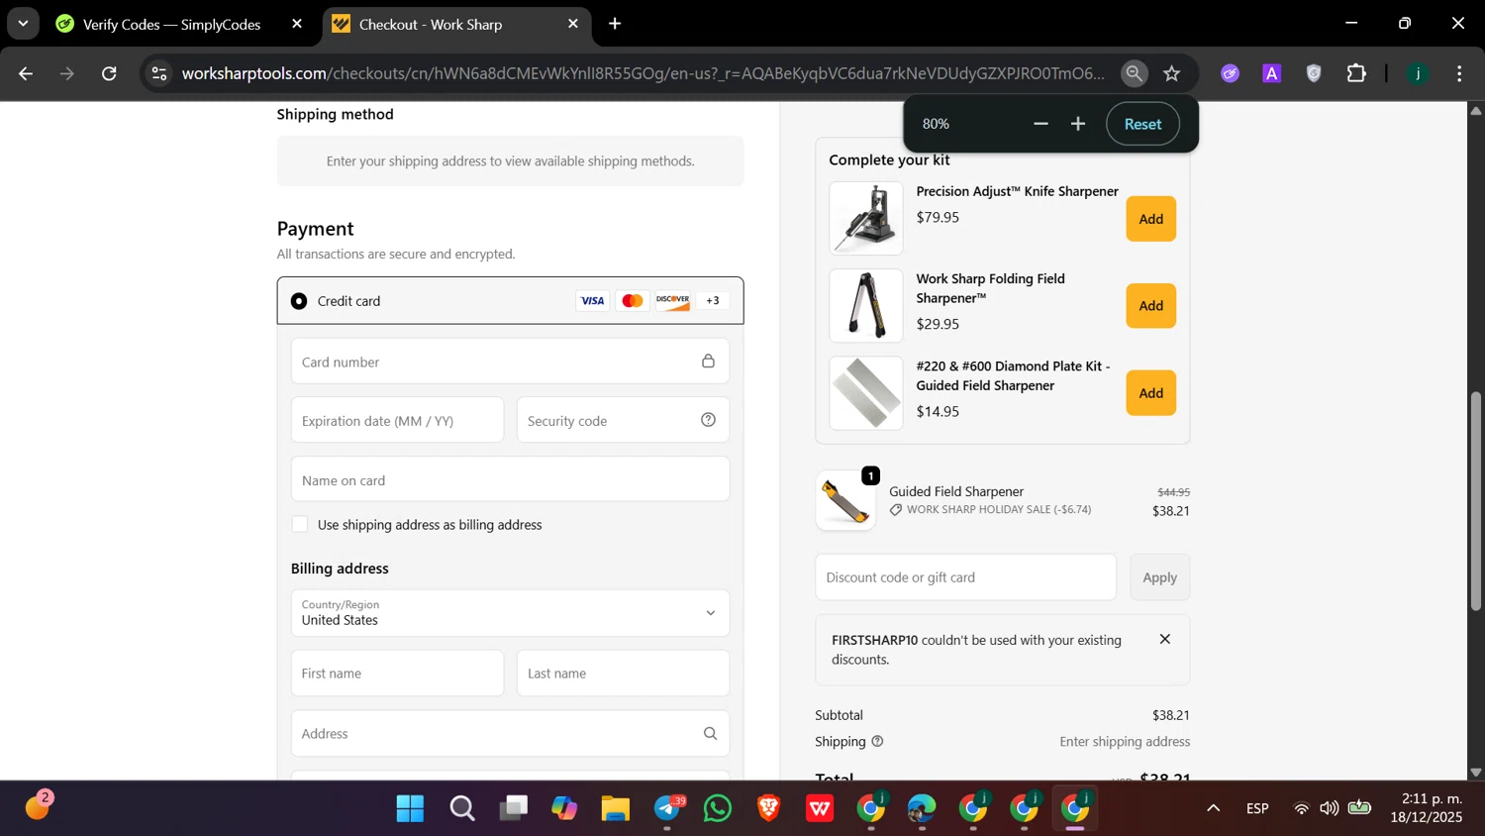Focus the Last name field
The width and height of the screenshot is (1485, 836).
(x=623, y=674)
